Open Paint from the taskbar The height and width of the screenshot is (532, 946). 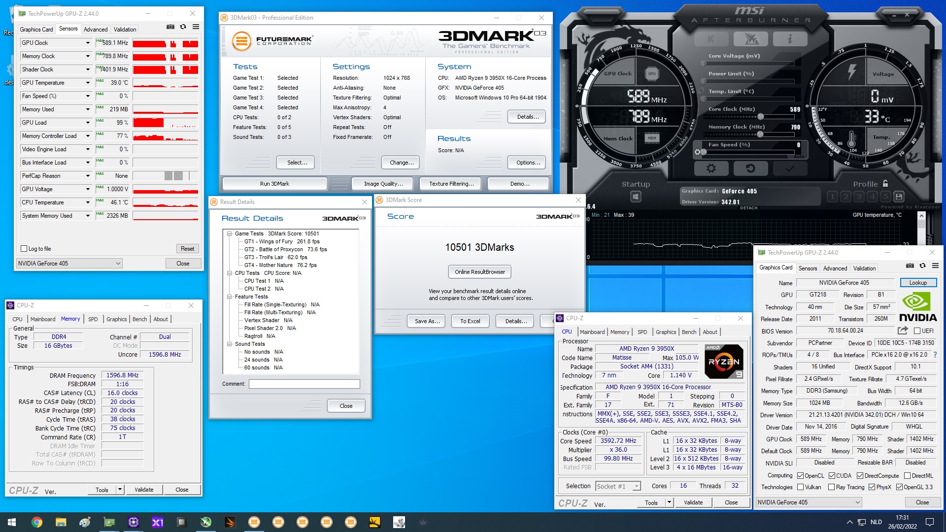(x=85, y=522)
